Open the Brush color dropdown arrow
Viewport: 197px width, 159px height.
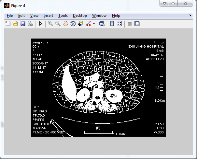[x=94, y=24]
